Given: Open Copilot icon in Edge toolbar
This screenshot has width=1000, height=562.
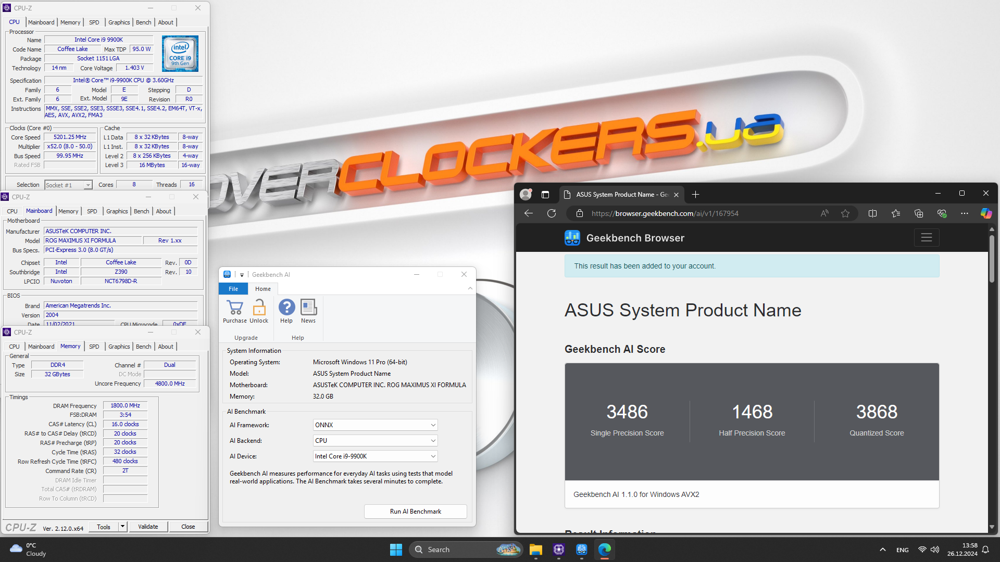Looking at the screenshot, I should (986, 213).
